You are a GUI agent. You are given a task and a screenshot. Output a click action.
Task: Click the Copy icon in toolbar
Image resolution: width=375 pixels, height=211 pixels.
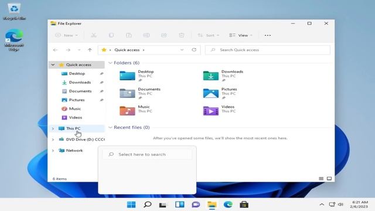[111, 35]
